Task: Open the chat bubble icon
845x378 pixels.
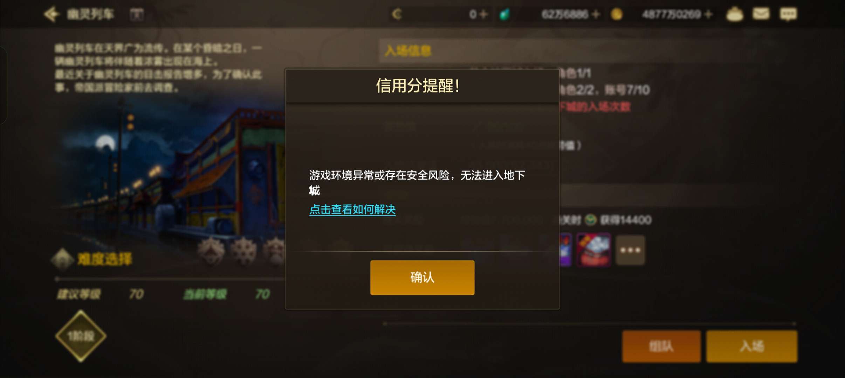Action: coord(788,14)
